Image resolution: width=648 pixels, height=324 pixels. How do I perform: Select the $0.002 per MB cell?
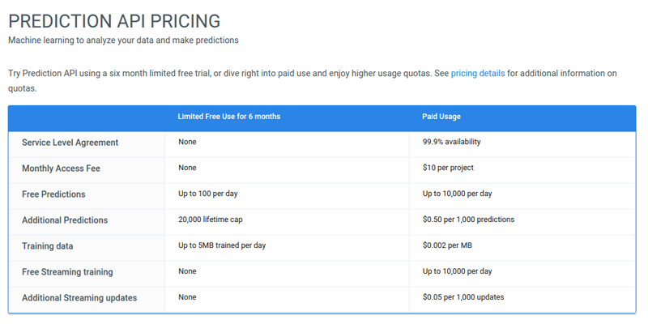click(449, 245)
